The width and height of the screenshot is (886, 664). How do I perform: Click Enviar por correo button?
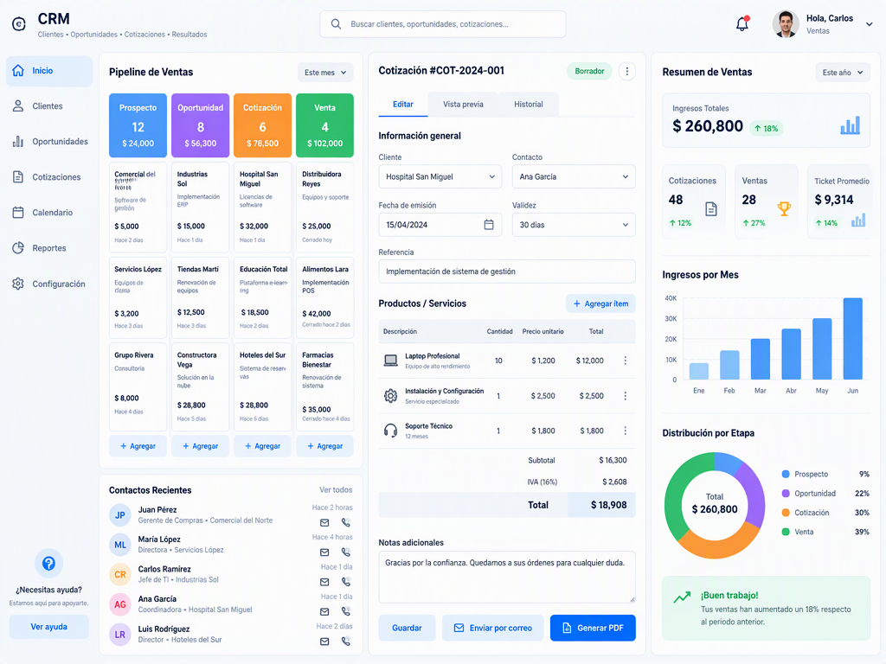tap(492, 628)
